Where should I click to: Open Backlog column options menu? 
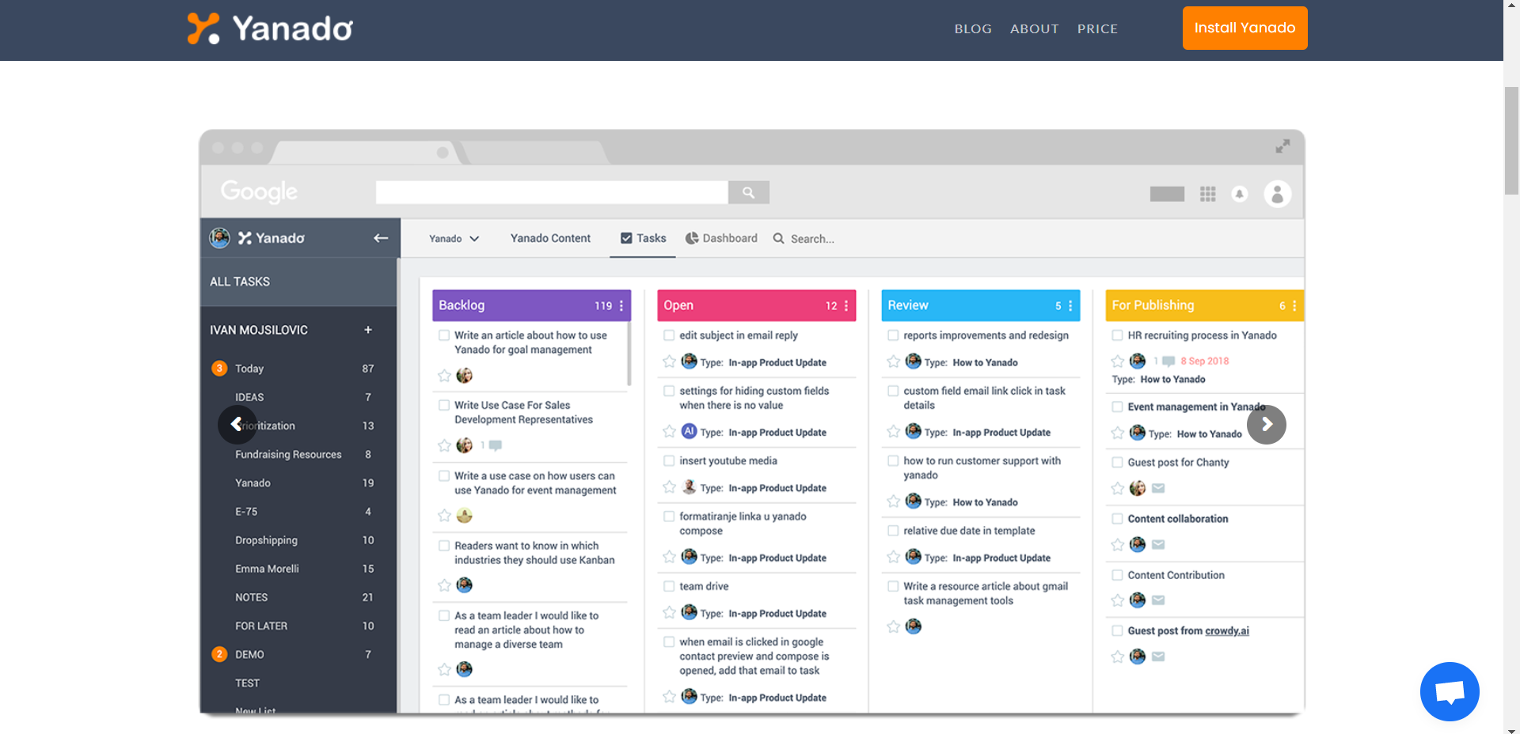[621, 305]
